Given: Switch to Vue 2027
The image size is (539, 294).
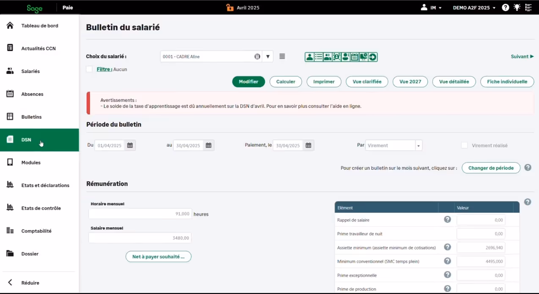Looking at the screenshot, I should [410, 82].
